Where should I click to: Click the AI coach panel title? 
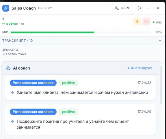point(21,68)
